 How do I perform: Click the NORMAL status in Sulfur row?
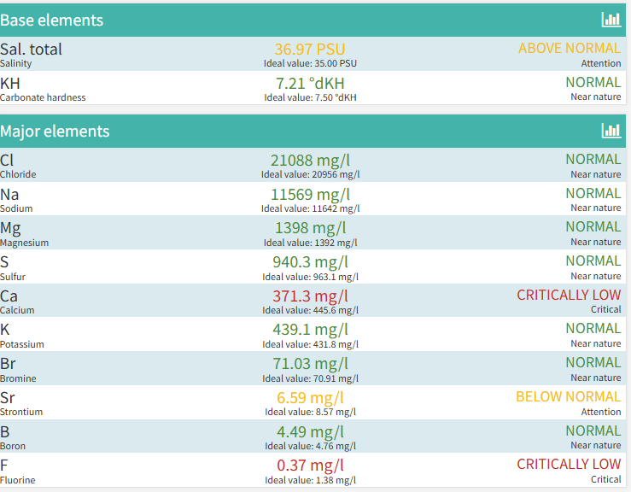593,261
